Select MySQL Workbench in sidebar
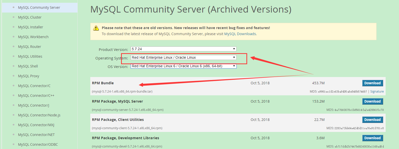The width and height of the screenshot is (399, 149). (x=33, y=37)
